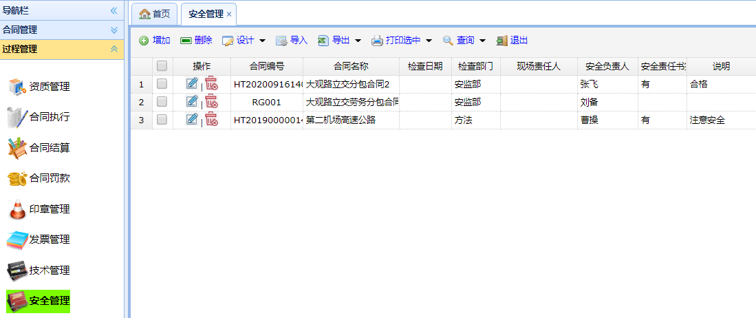Collapse the 过程管理 section chevron
Screen dimensions: 756x318
coord(114,50)
